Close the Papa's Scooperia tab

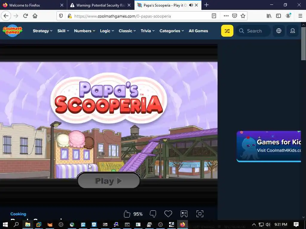(196, 5)
